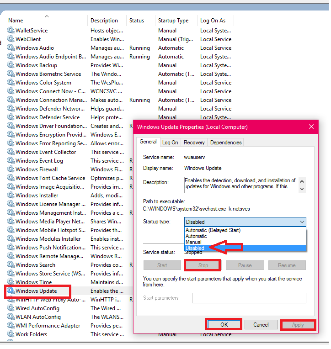Click the Windows Media Player Network gear icon
The width and height of the screenshot is (331, 349).
(x=11, y=221)
